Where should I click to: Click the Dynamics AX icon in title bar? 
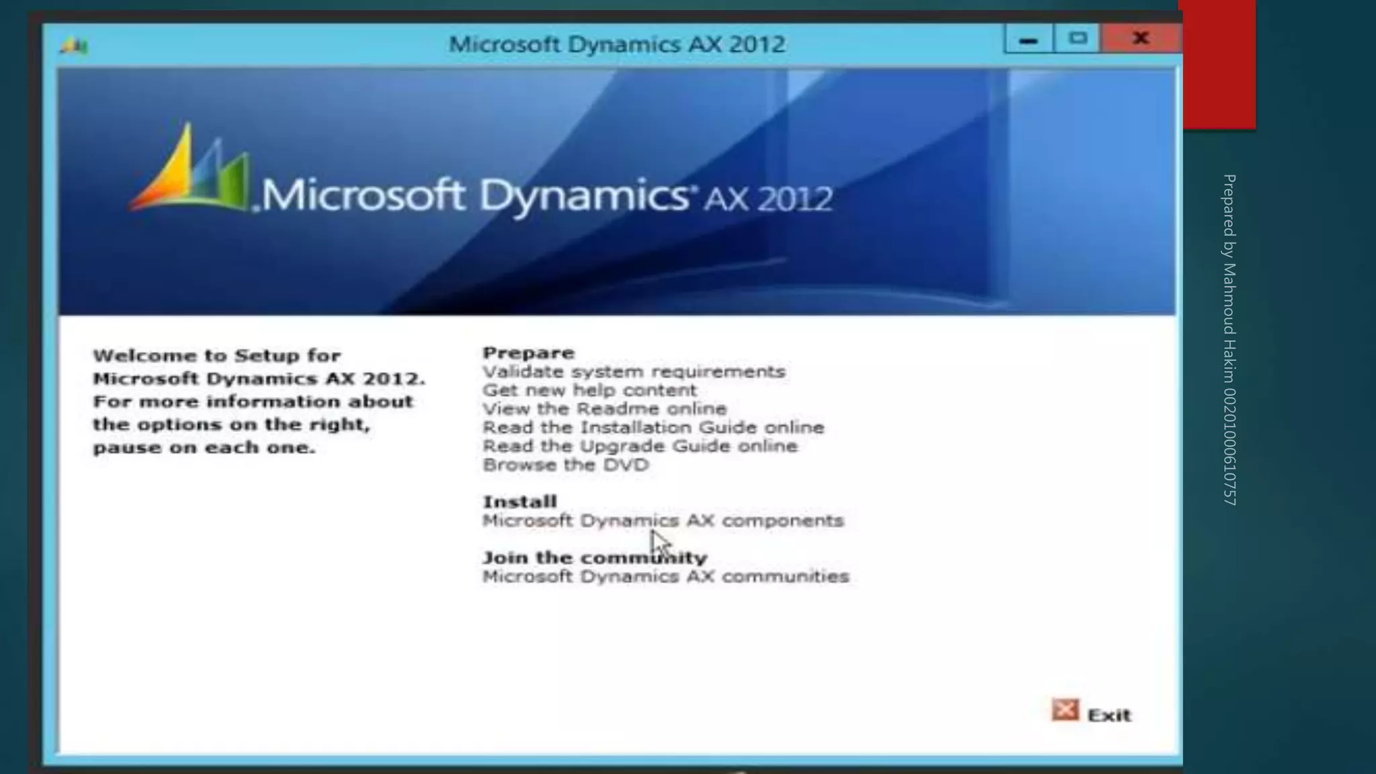[x=74, y=46]
